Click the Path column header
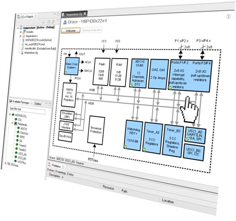This screenshot has height=221, width=236. click(124, 191)
